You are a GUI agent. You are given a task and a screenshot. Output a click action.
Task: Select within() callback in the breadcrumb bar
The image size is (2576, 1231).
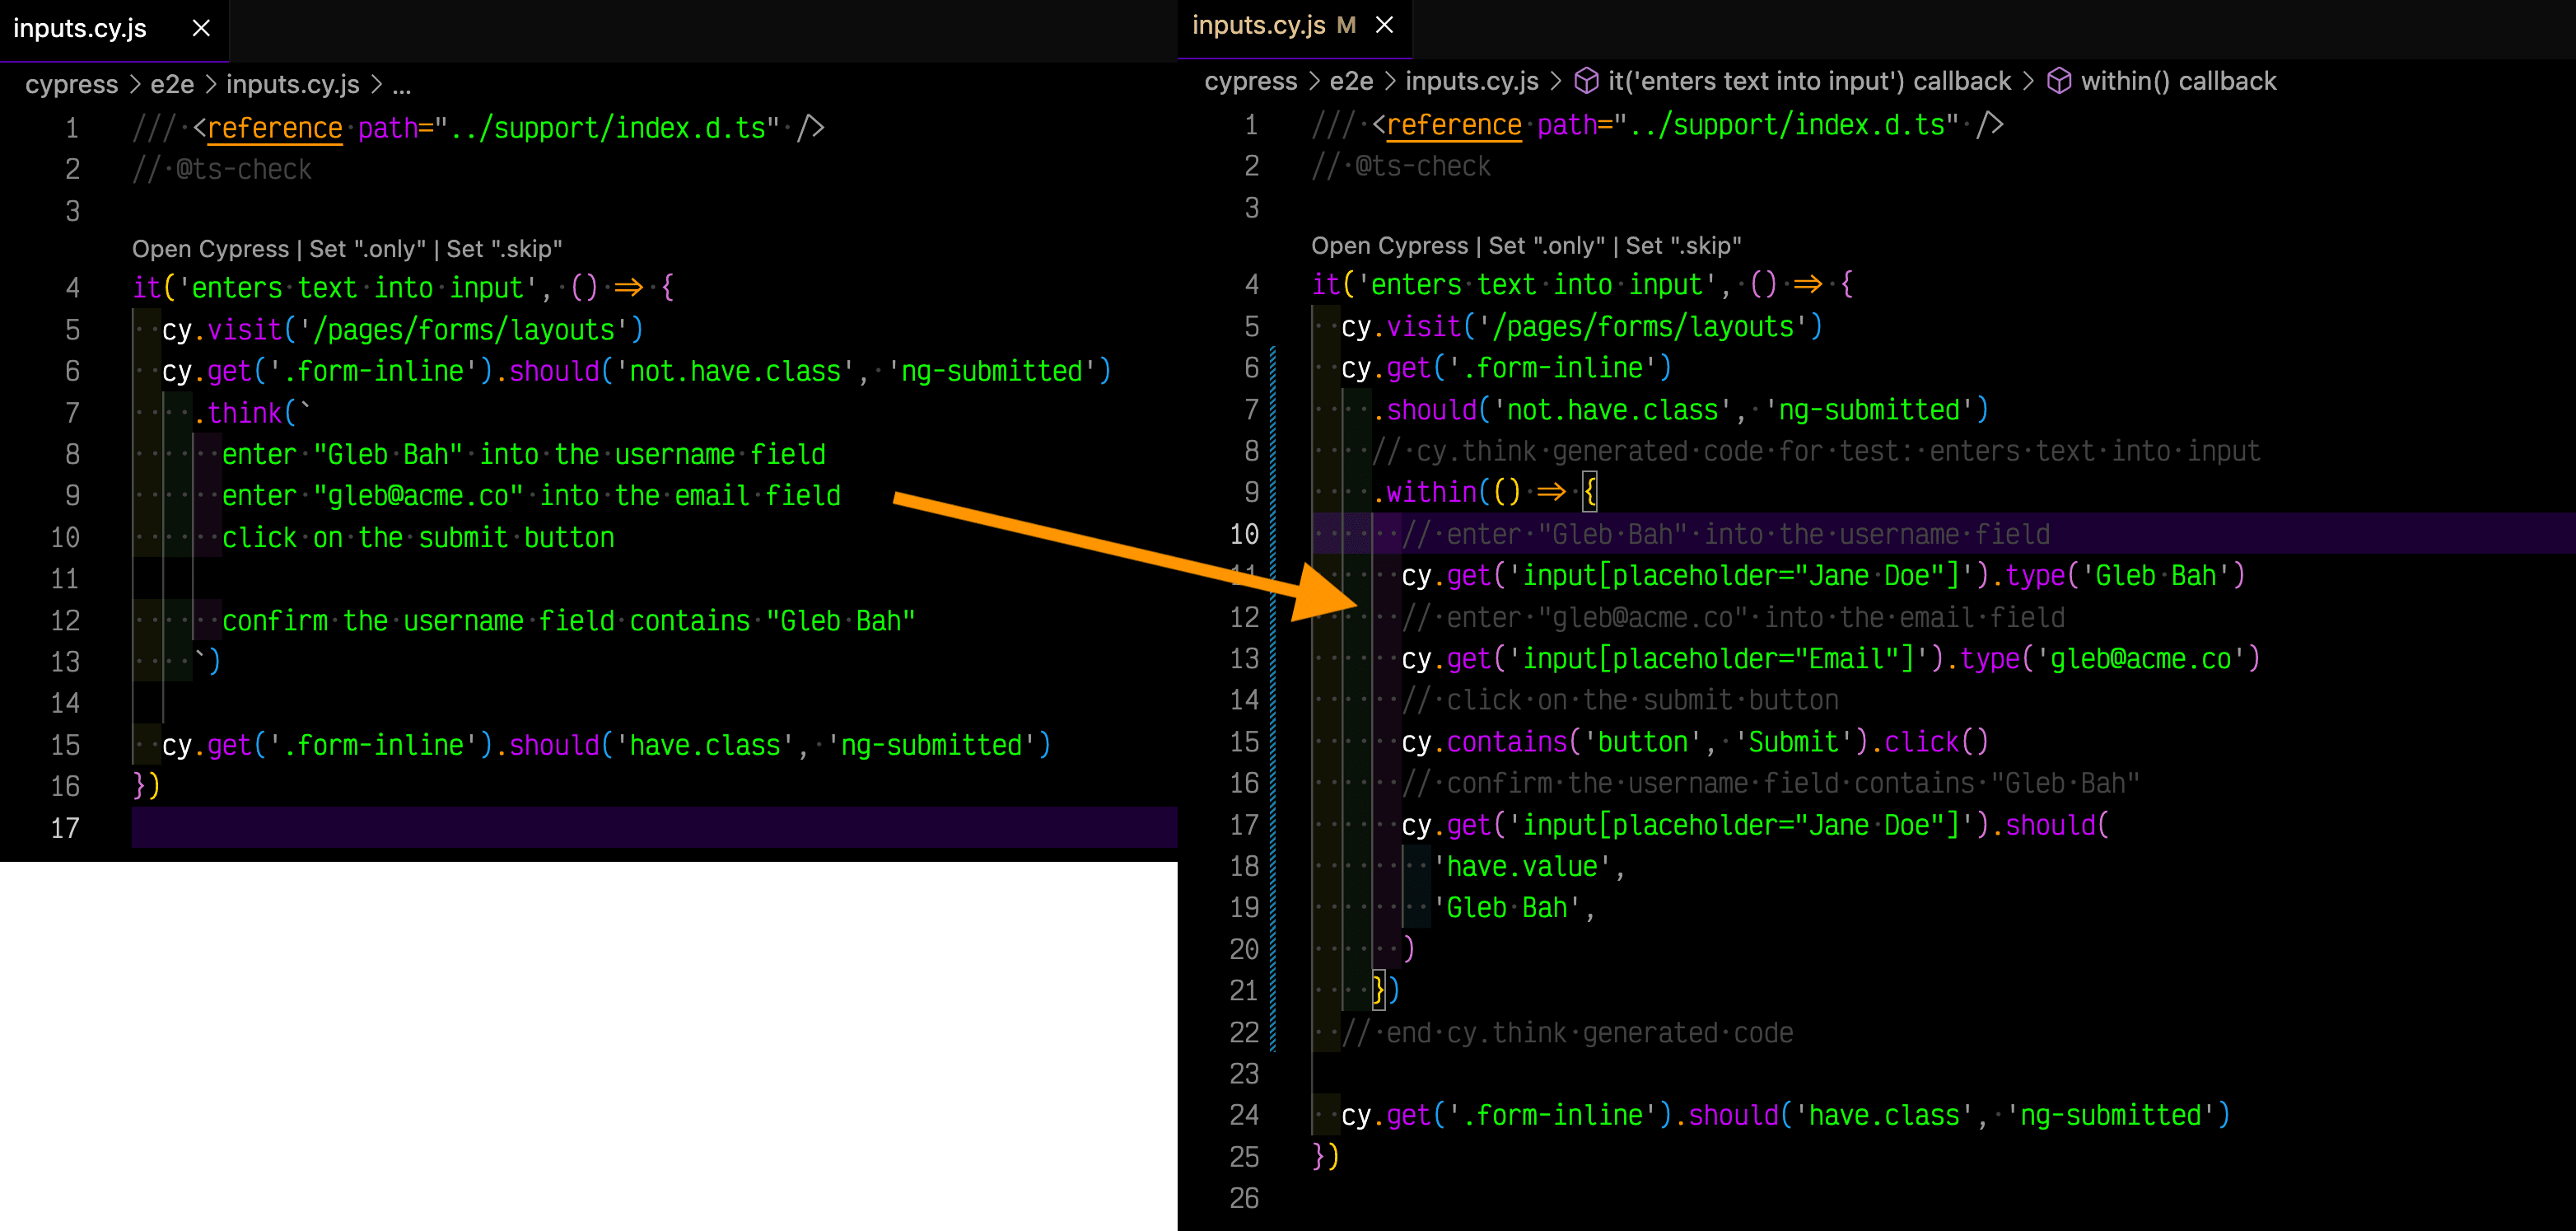[2180, 81]
